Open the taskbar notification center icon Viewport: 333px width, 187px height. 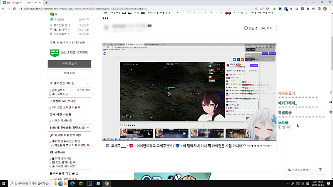click(328, 183)
